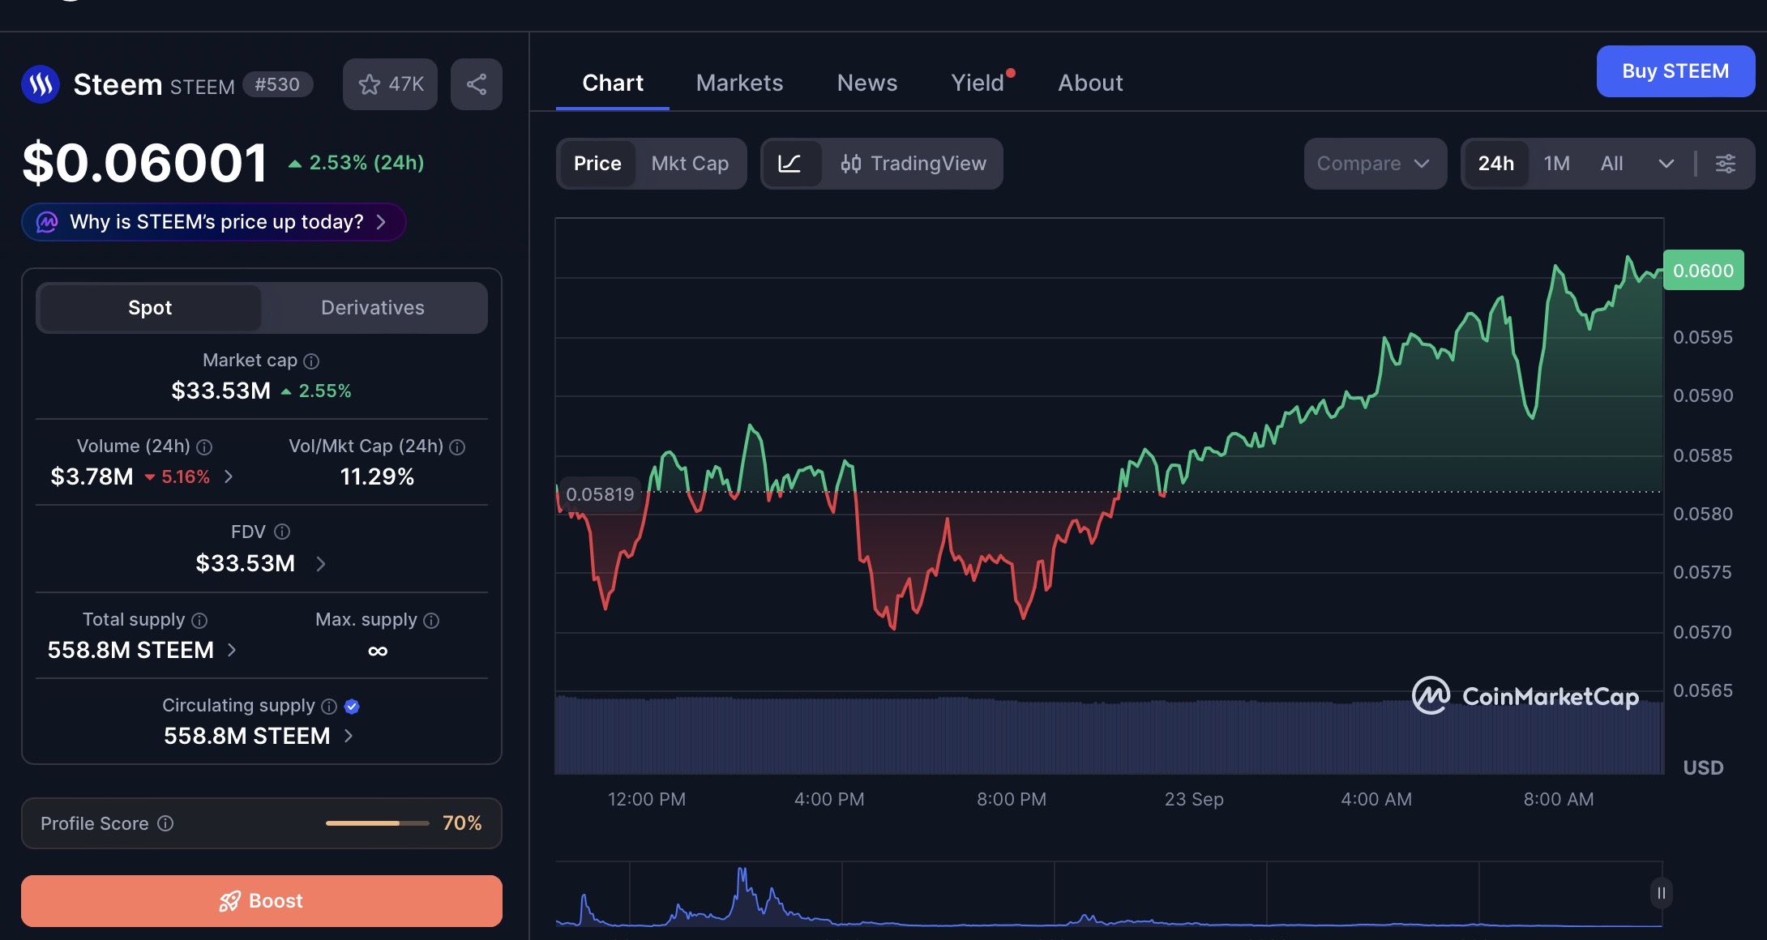Select the All time range
1767x940 pixels.
pos(1612,164)
